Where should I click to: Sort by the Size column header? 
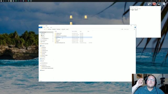point(88,31)
